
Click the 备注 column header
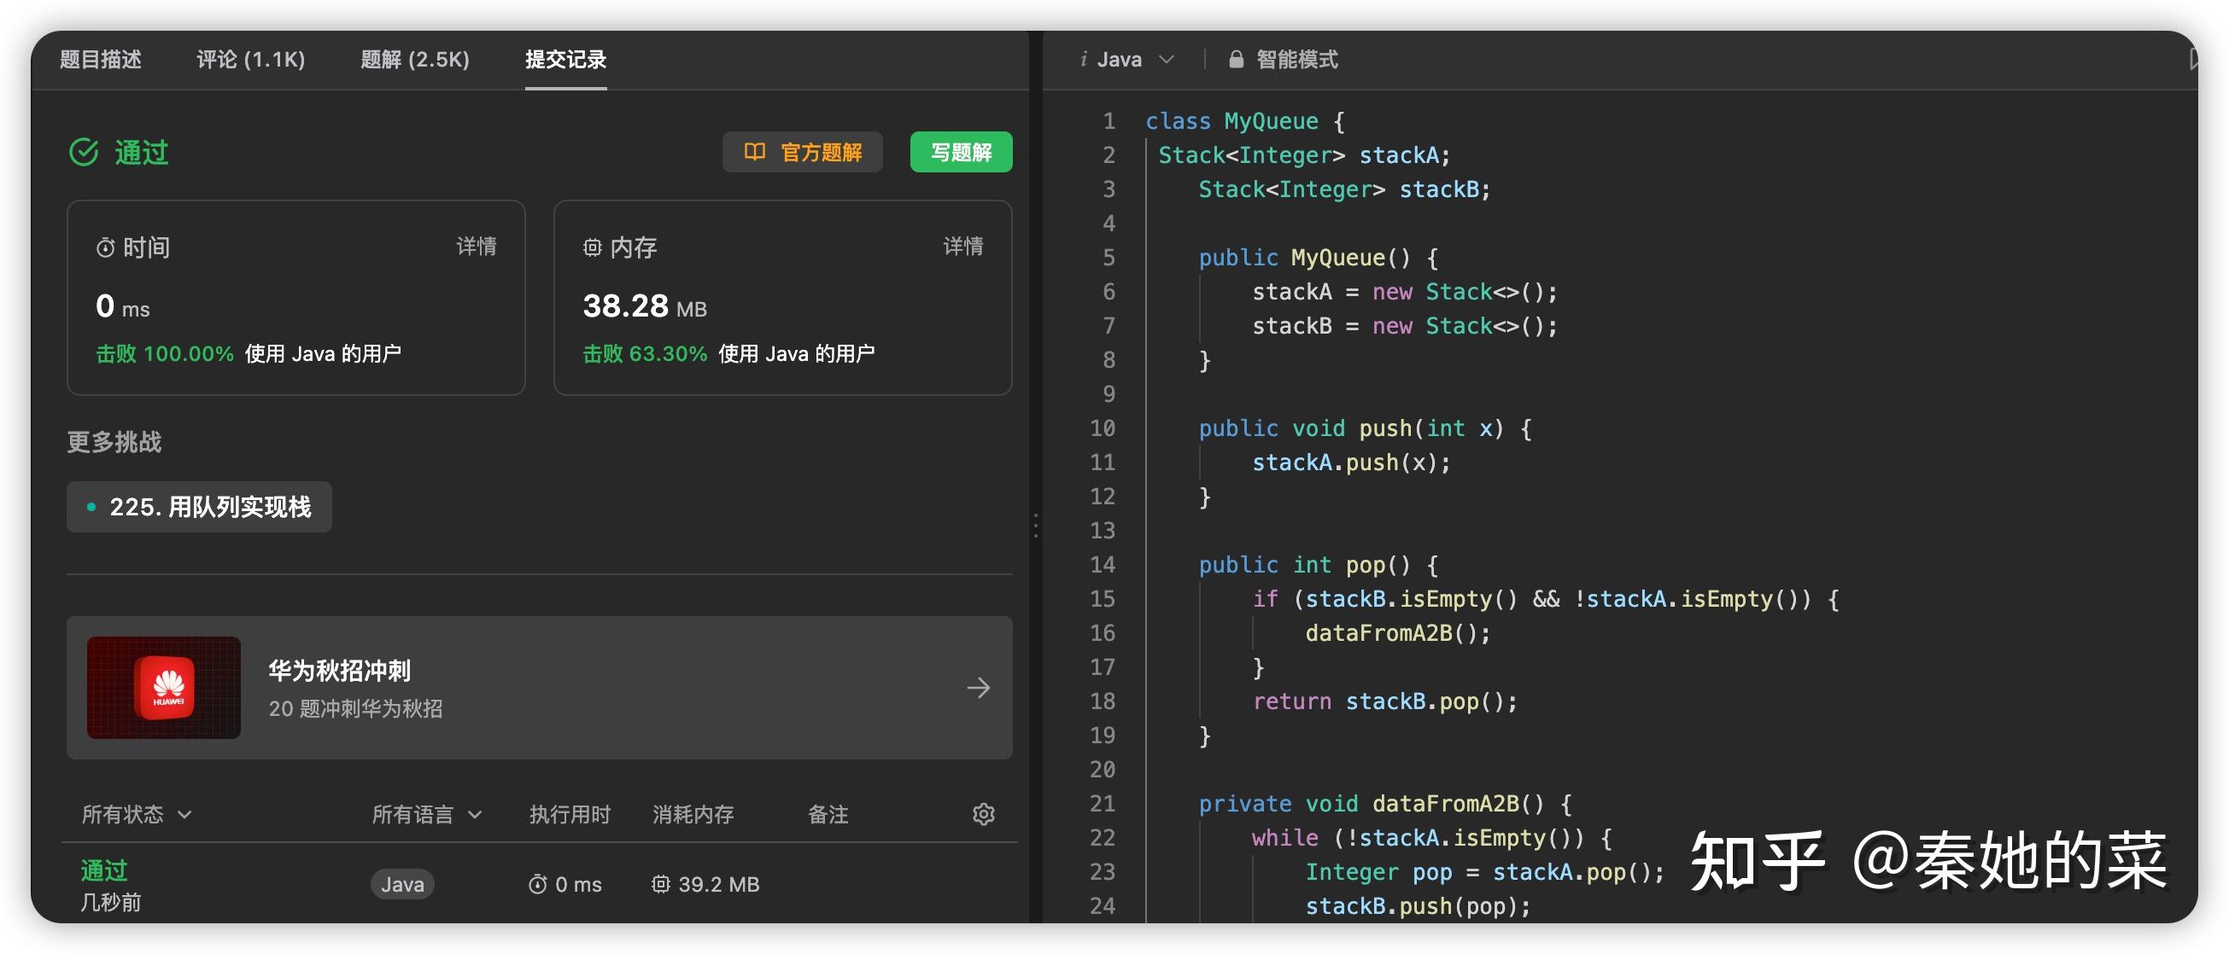point(828,814)
